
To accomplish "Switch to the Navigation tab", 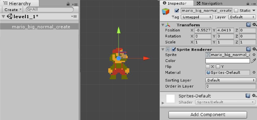I will (210, 3).
